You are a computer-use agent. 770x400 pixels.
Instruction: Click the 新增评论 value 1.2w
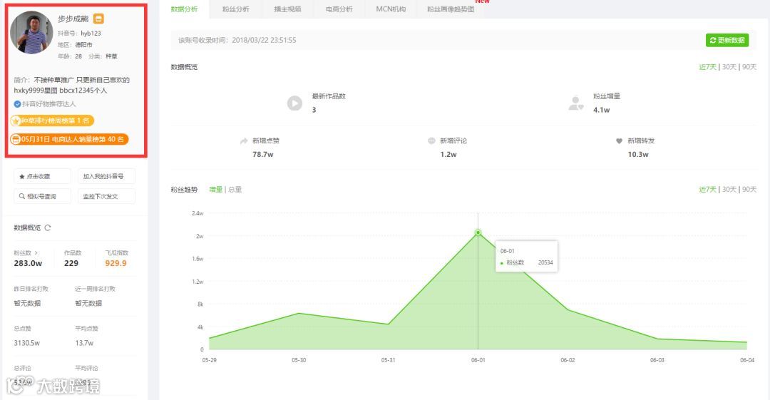448,154
